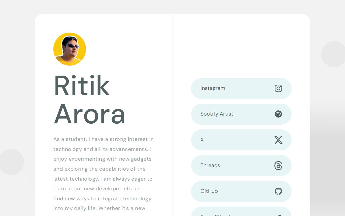
Task: Click the word Arora in heading
Action: click(x=89, y=114)
